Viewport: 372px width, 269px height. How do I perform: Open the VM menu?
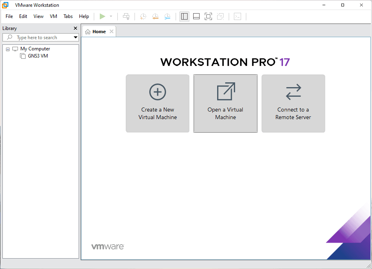(x=53, y=16)
